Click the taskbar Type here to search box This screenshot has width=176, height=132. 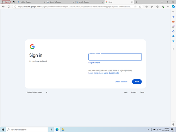pos(27,130)
